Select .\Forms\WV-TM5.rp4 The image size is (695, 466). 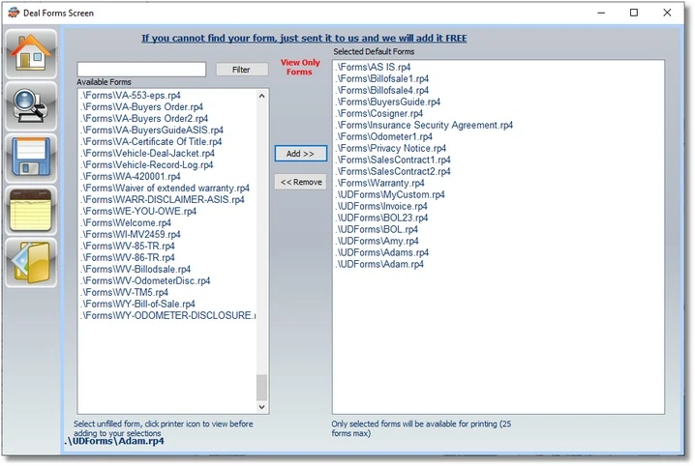125,292
